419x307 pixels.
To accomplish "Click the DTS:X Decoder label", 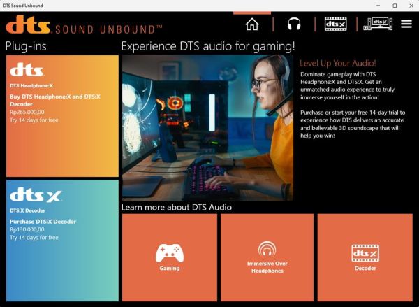I will 27,210.
